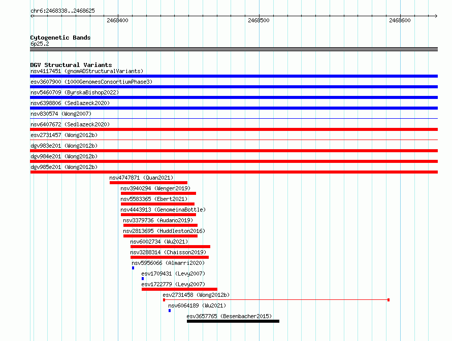Select the nsv4747871 Quan2021 label
Screen dimensions: 452x341
141,178
